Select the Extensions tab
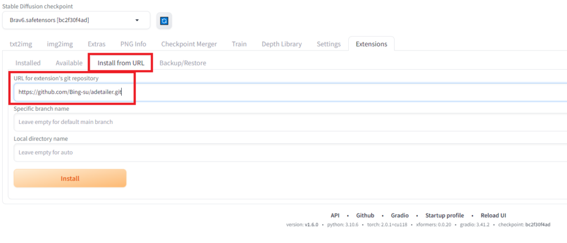This screenshot has height=243, width=567. point(372,44)
